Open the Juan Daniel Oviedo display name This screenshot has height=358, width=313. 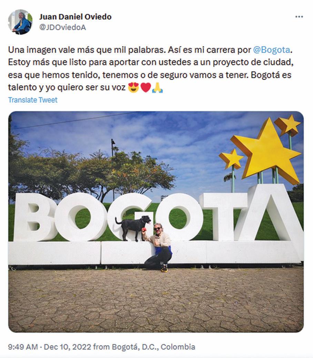coord(75,17)
